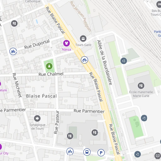Click bicycle parking icon on Rue Blaise Pascal
Viewport: 161px width, 161px height.
tap(84, 60)
